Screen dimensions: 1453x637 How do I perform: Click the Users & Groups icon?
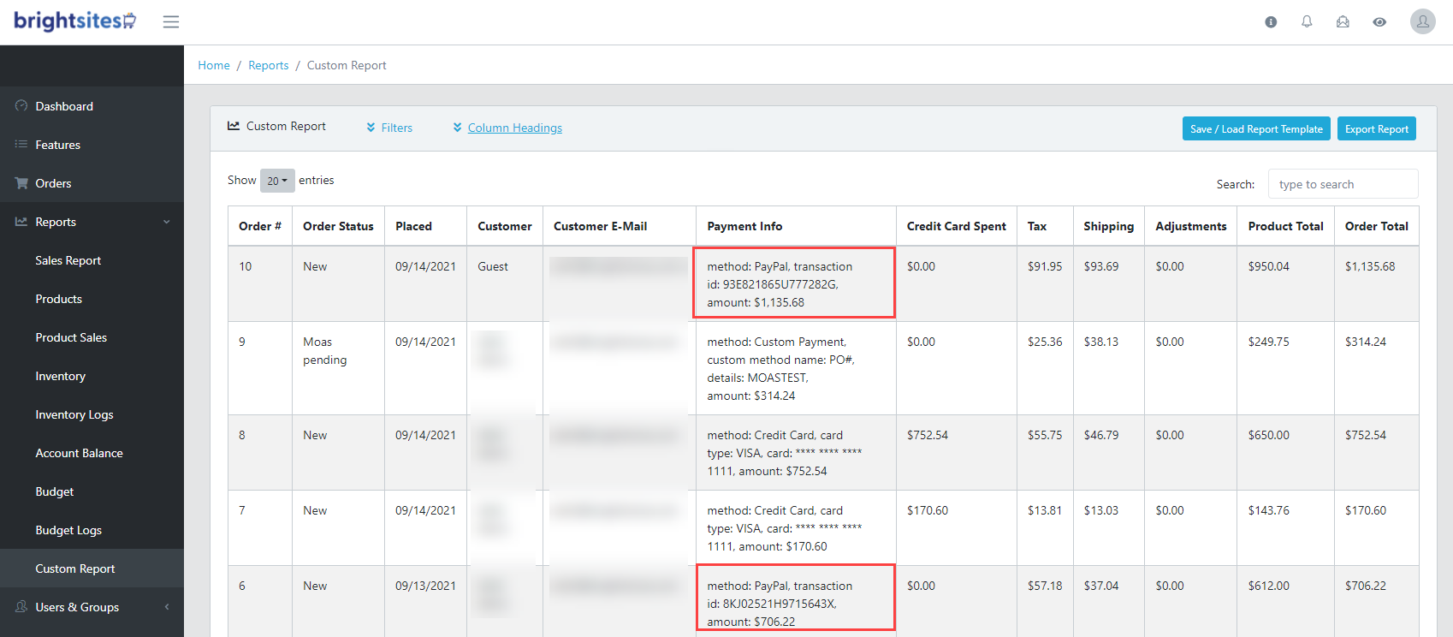(x=21, y=607)
